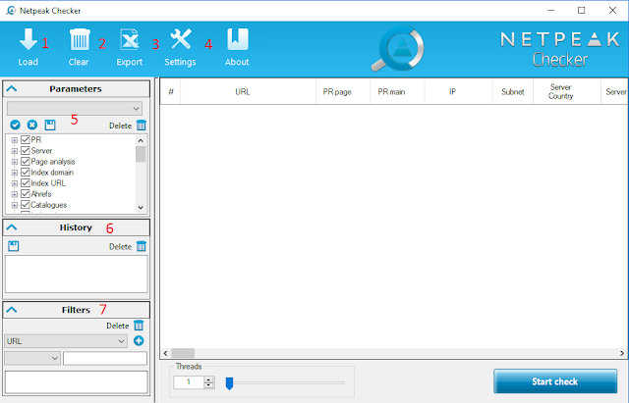Add a filter with plus icon
629x403 pixels.
(x=139, y=341)
